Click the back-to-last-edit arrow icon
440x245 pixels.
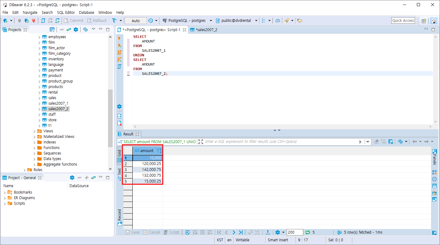coord(299,21)
